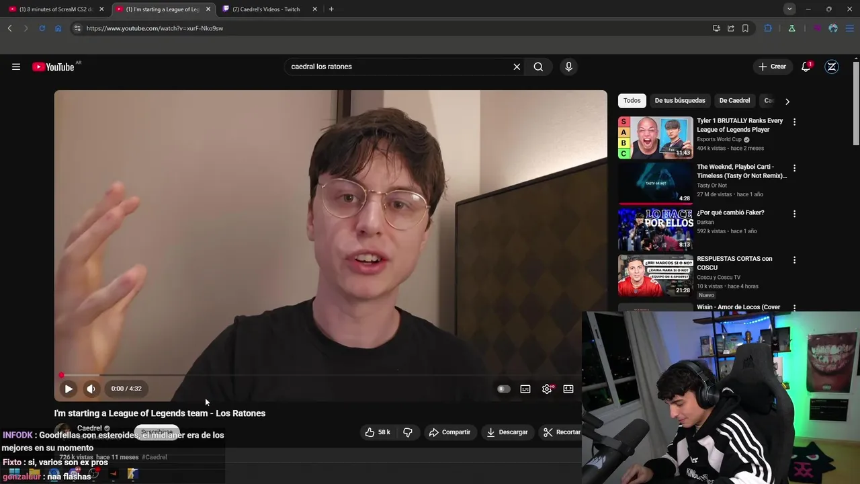Select the De Caedrel filter chip
The height and width of the screenshot is (484, 860).
[734, 101]
